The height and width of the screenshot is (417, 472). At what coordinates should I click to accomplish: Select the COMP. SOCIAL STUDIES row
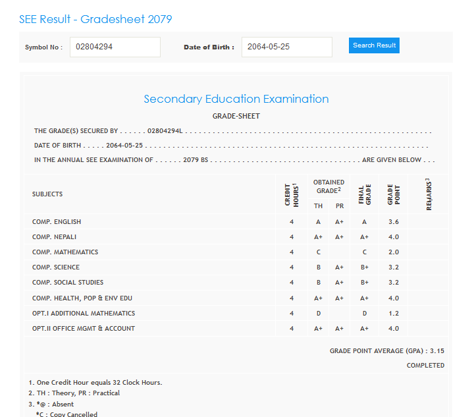68,283
